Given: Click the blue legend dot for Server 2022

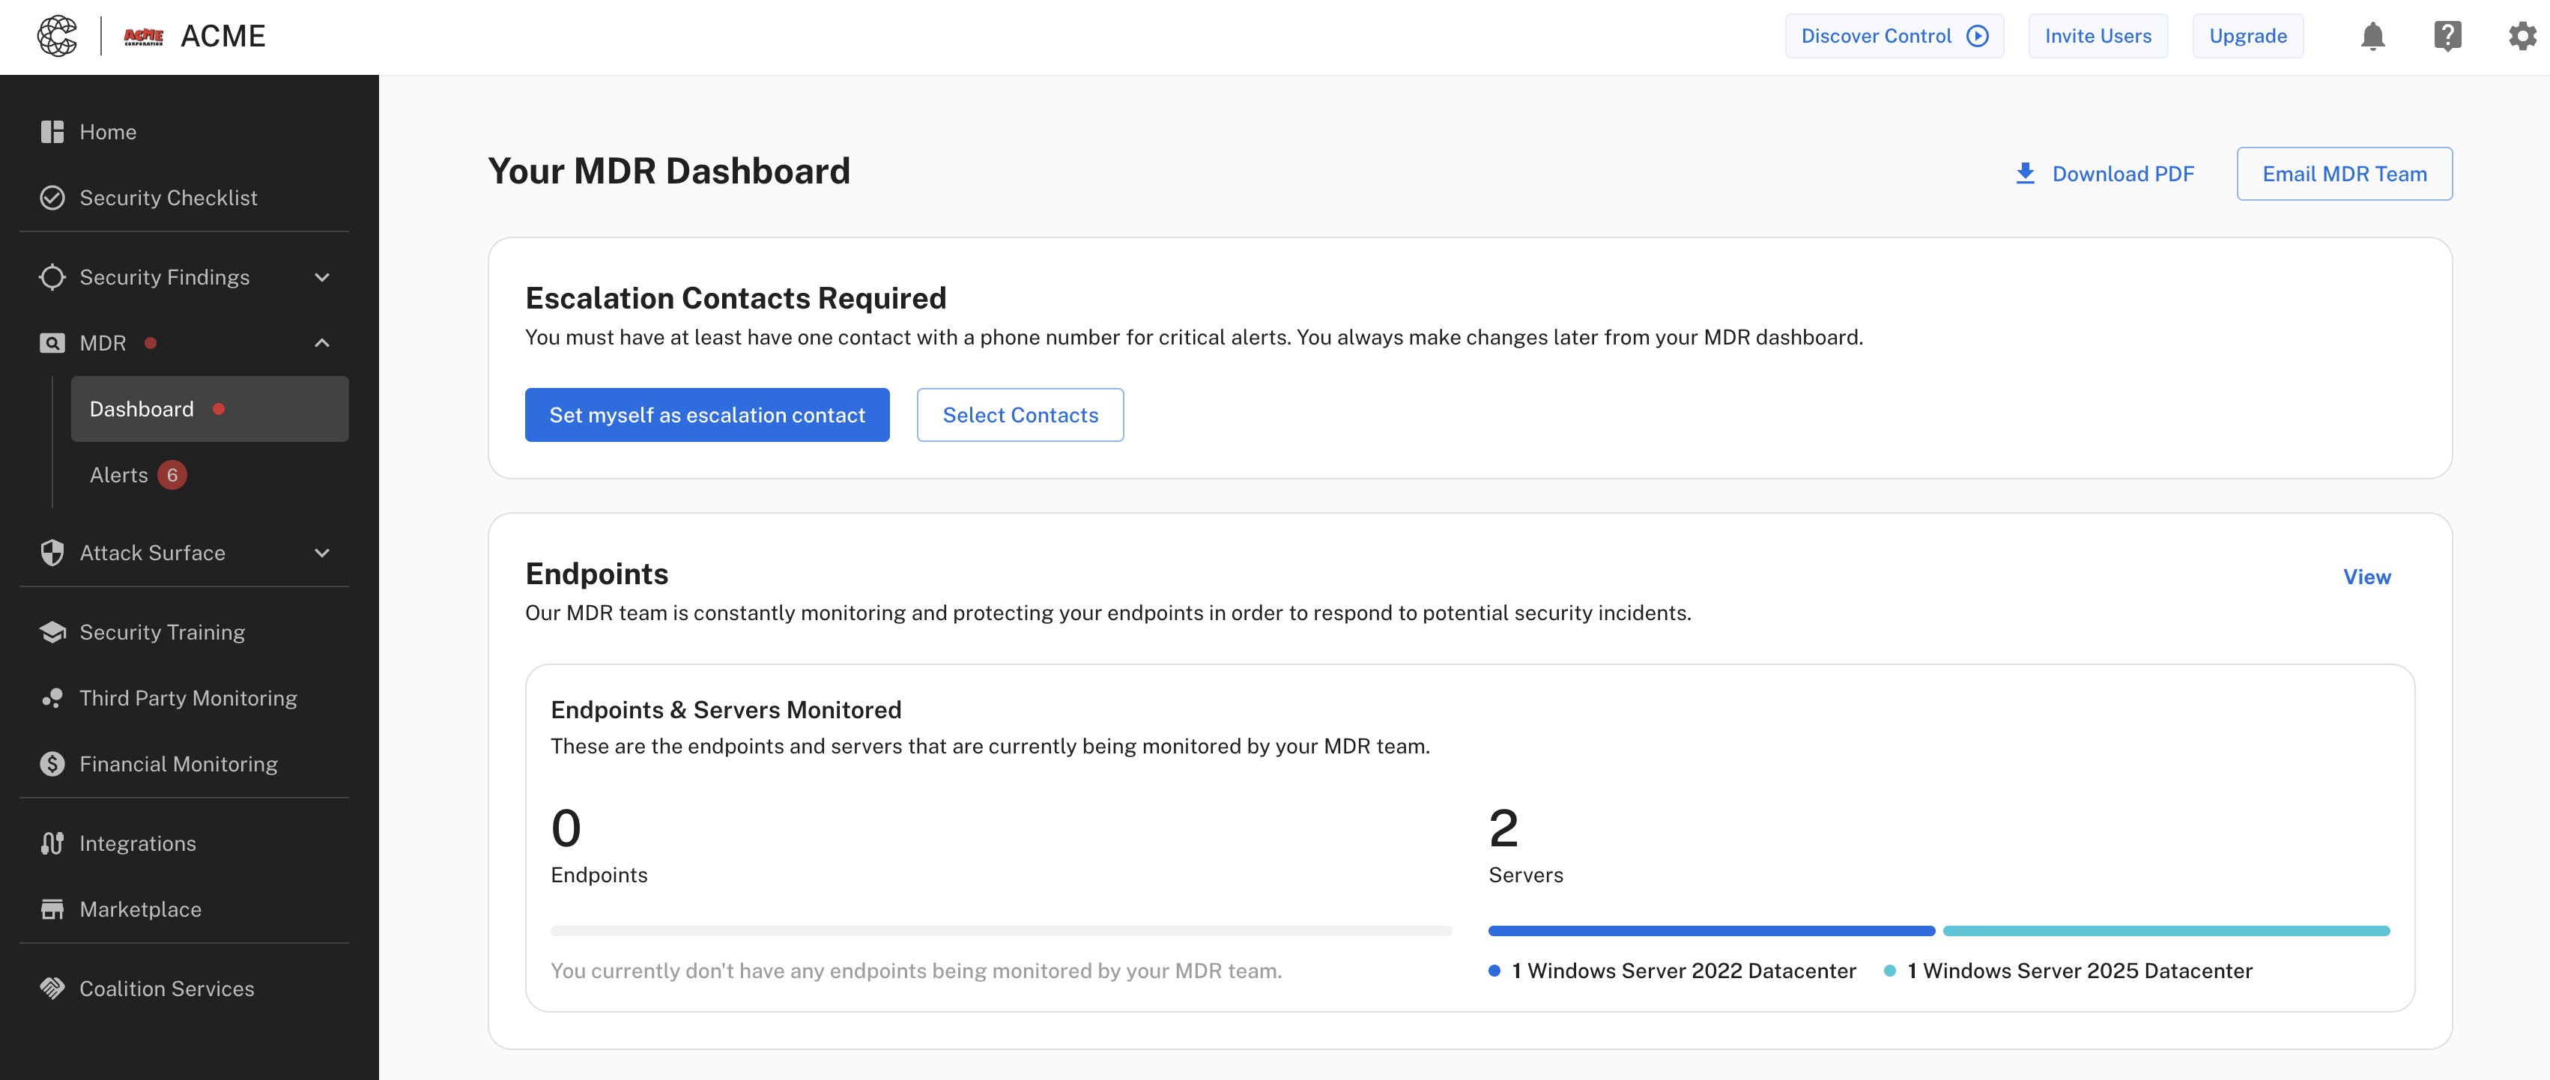Looking at the screenshot, I should tap(1494, 971).
